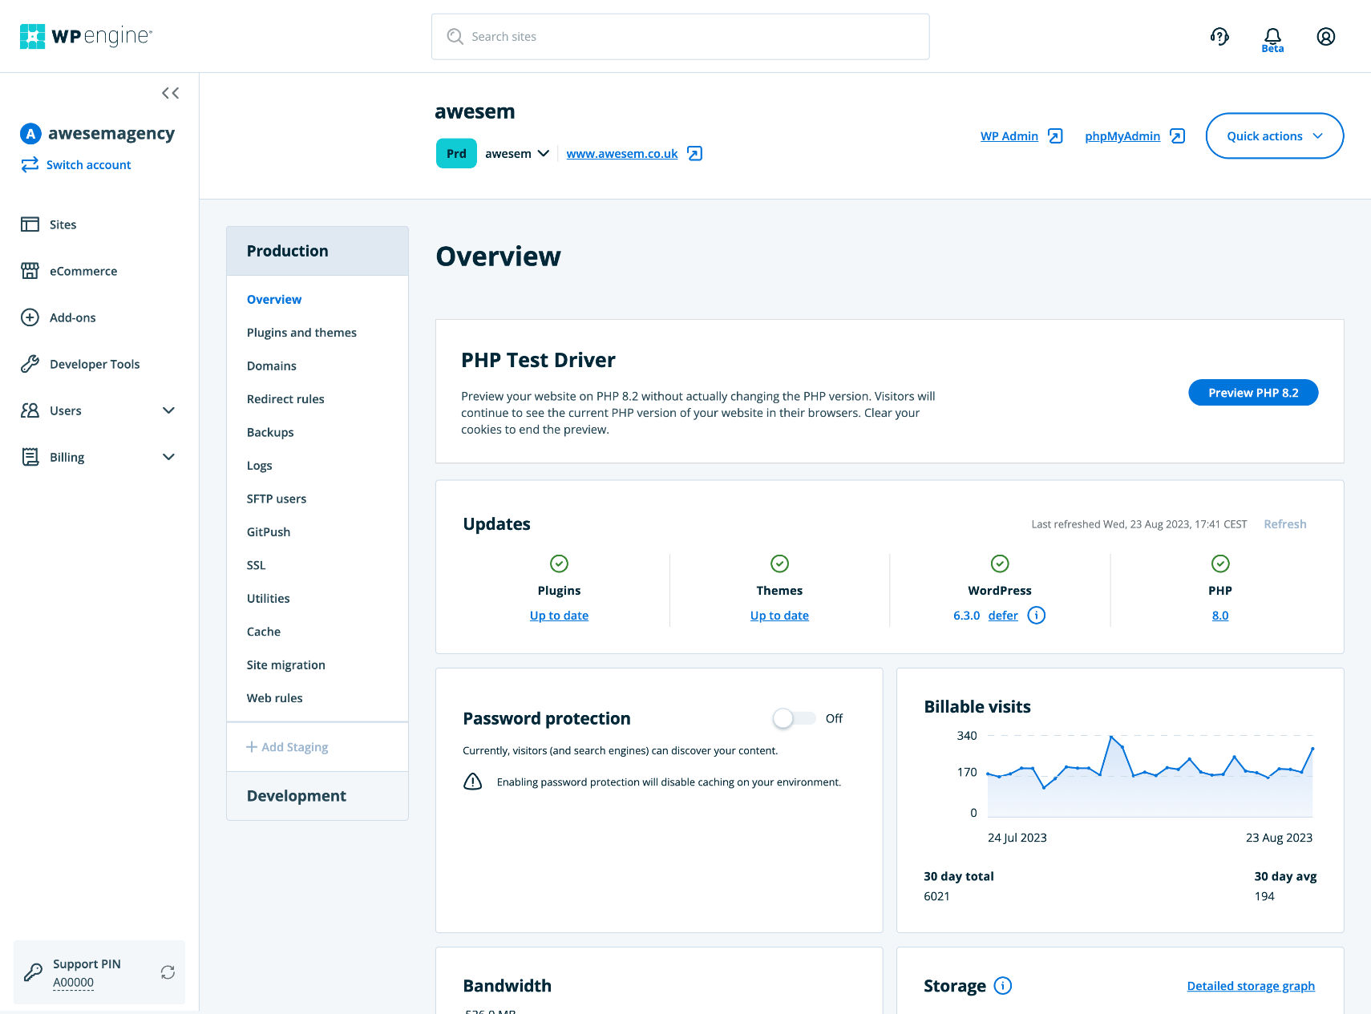Click the password protection warning triangle
Viewport: 1371px width, 1014px height.
pos(473,782)
